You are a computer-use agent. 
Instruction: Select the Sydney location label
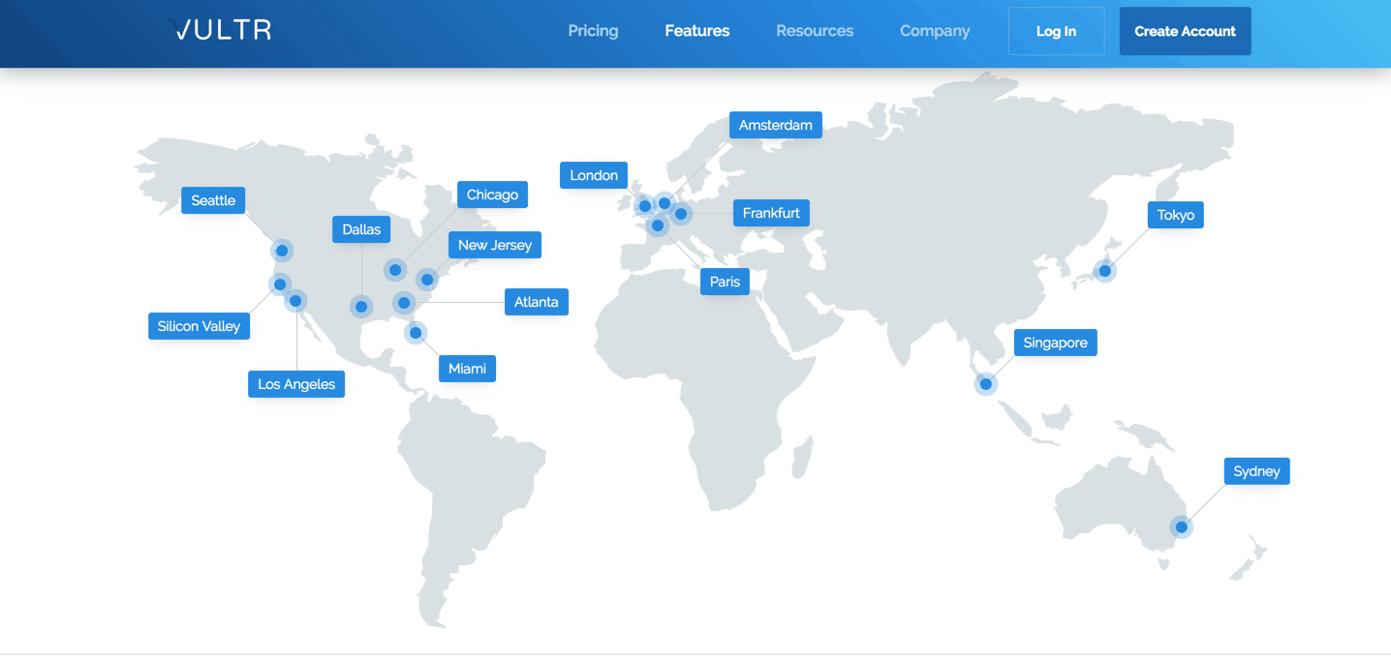pyautogui.click(x=1257, y=471)
